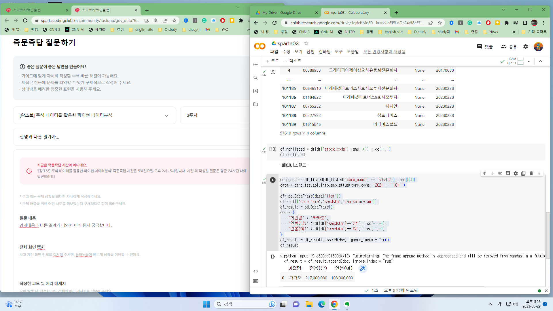553x311 pixels.
Task: Open RAM and disk resources dropdown
Action: 529,61
